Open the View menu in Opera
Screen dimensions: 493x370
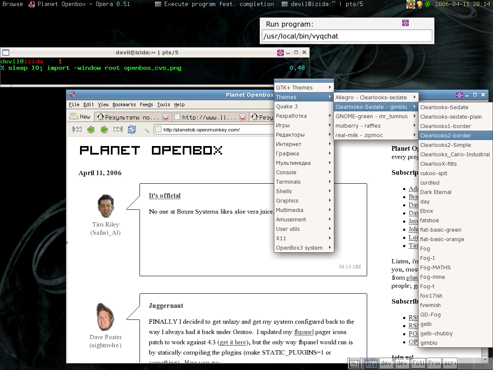click(x=103, y=104)
